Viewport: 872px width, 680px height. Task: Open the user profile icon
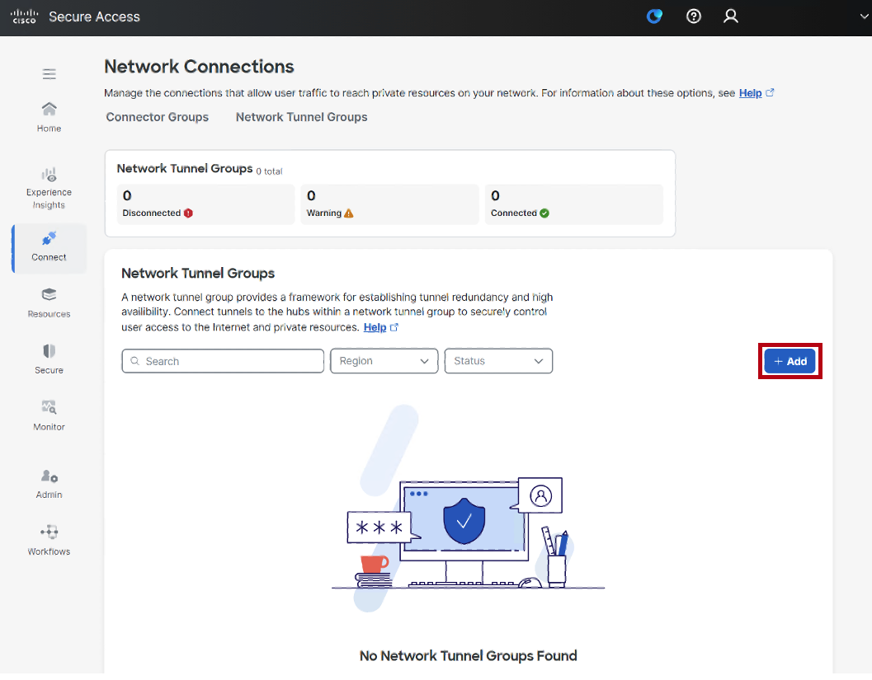click(731, 16)
